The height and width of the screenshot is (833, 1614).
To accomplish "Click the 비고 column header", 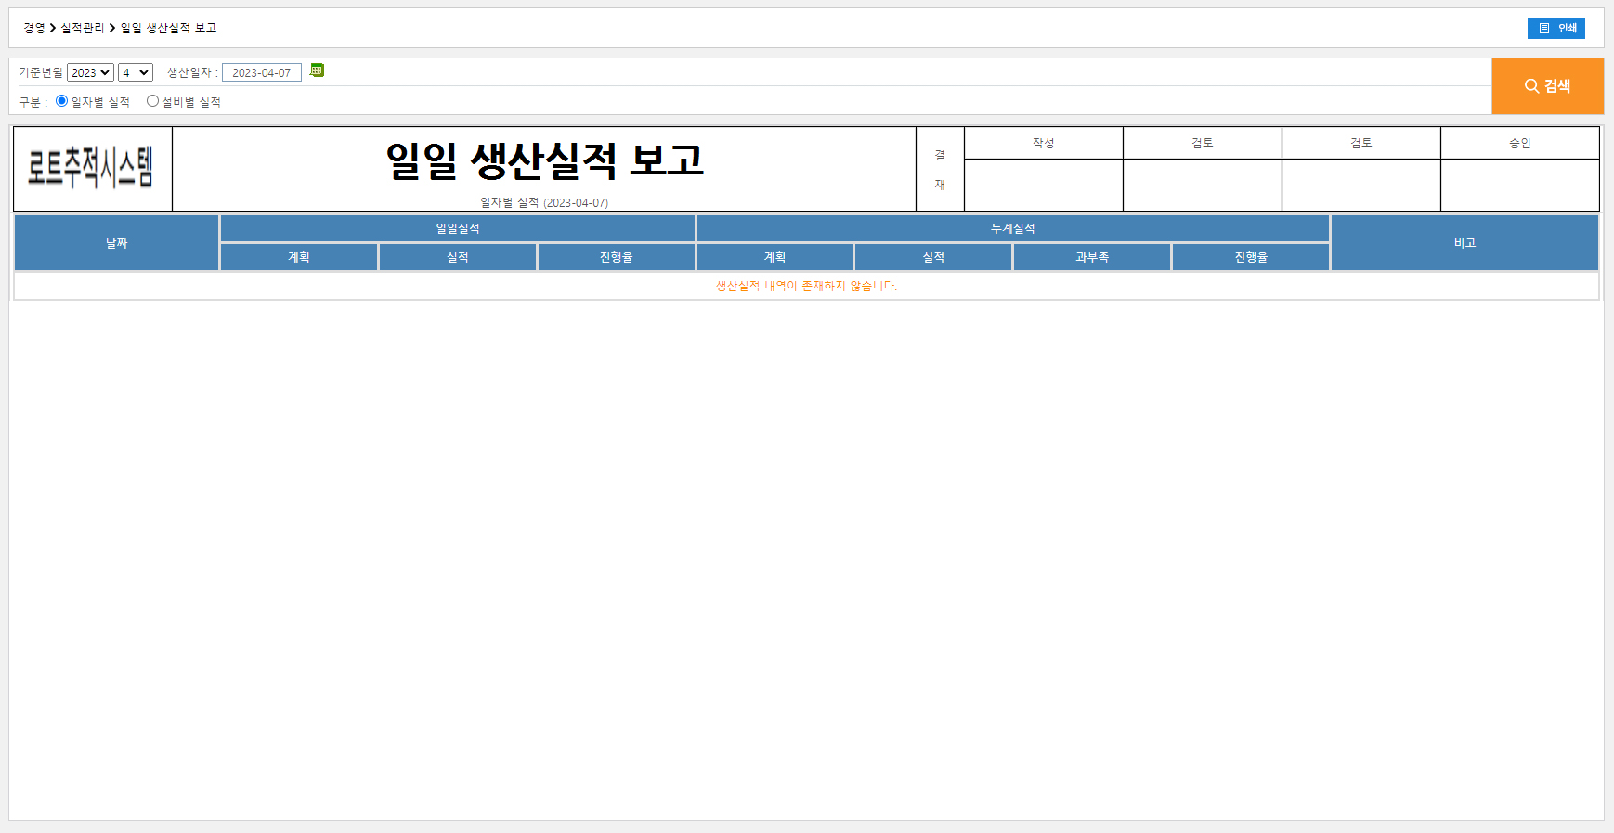I will pos(1464,243).
